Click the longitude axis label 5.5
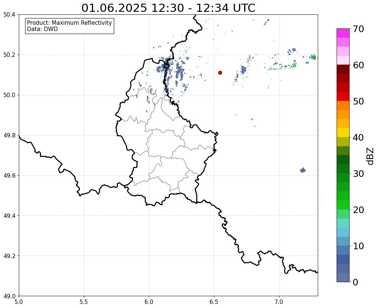Viewport: 378px width, 308px height. pyautogui.click(x=84, y=302)
